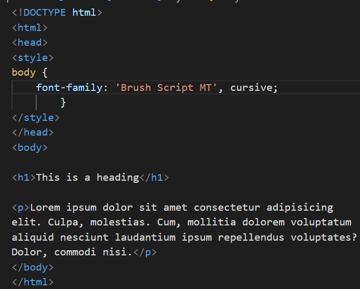
Task: Click the opening <body> tag
Action: click(x=29, y=147)
